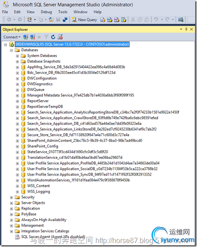Open the Debug menu
Viewport: 197px width, 247px height.
pyautogui.click(x=46, y=12)
